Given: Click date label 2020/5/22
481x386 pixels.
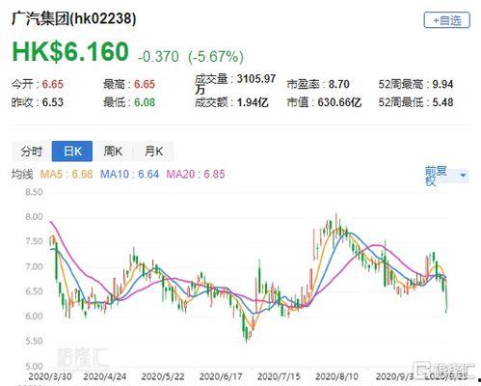Looking at the screenshot, I should pyautogui.click(x=163, y=376).
